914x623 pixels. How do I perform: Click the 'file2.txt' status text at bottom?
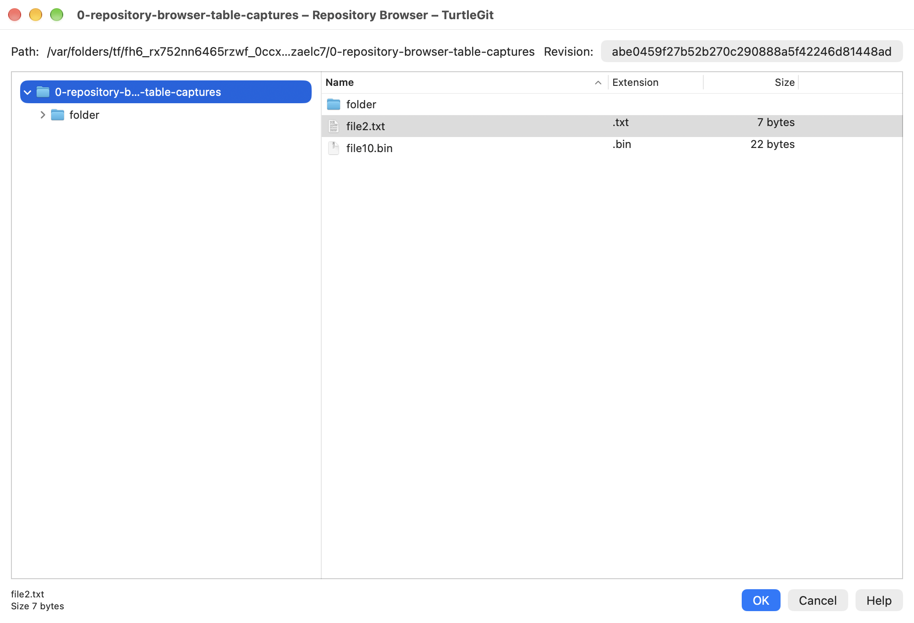(27, 594)
